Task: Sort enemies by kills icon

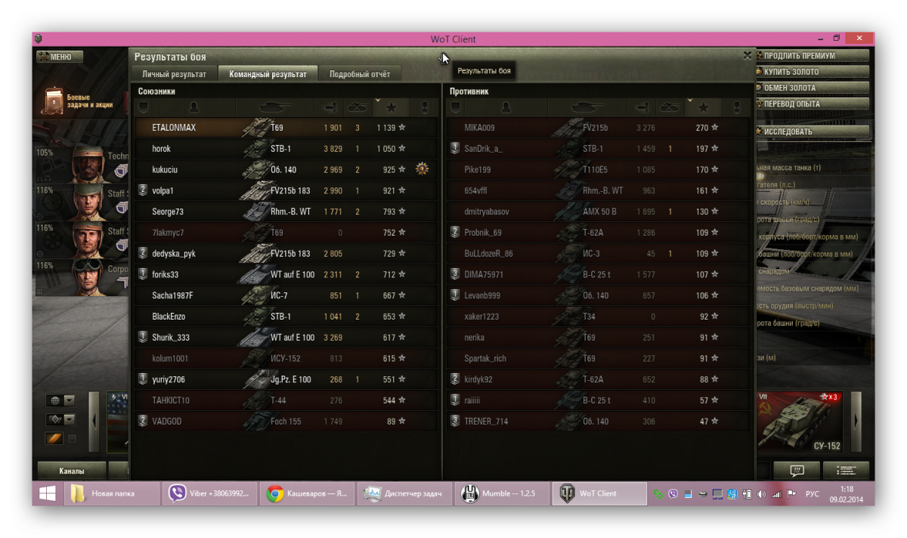Action: pyautogui.click(x=669, y=108)
